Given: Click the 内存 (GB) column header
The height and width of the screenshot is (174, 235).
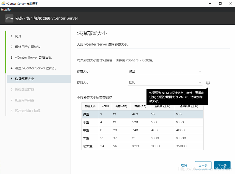Looking at the screenshot, I should tap(121, 106).
